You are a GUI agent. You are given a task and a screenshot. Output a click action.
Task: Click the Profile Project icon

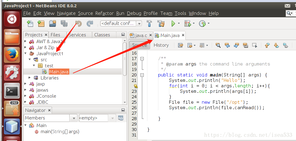(x=202, y=24)
